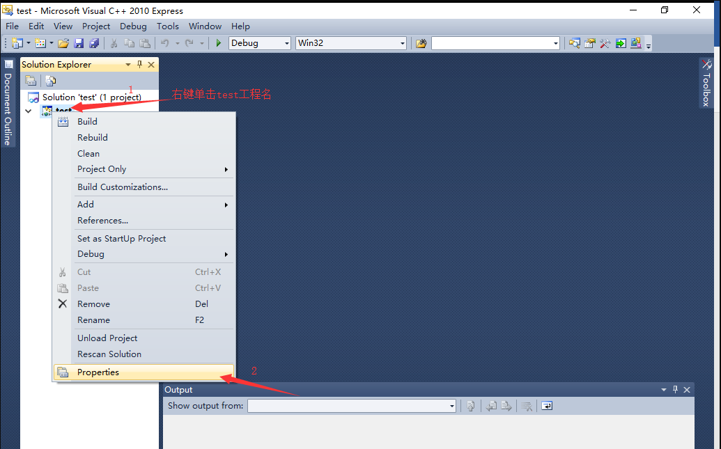
Task: Click the Open File folder icon
Action: (x=63, y=43)
